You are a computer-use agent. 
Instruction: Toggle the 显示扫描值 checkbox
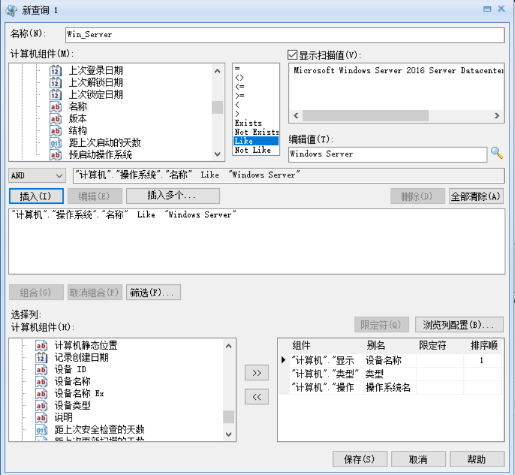tap(293, 55)
